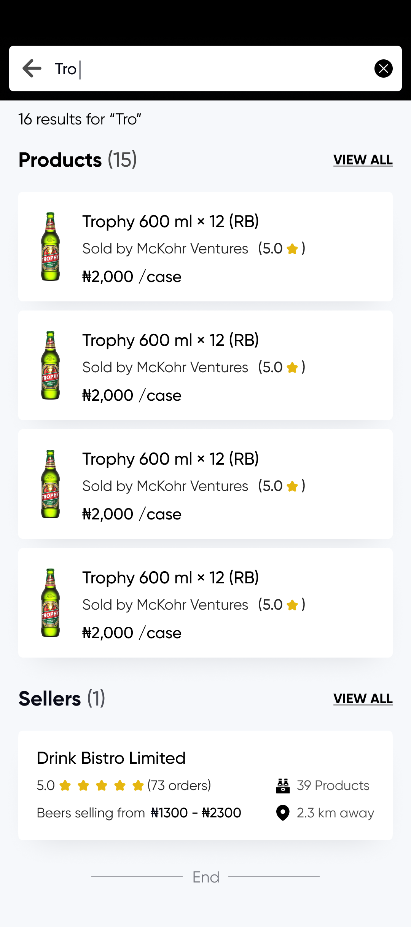This screenshot has width=411, height=927.
Task: Select the second Trophy 600 ml product title
Action: (x=170, y=340)
